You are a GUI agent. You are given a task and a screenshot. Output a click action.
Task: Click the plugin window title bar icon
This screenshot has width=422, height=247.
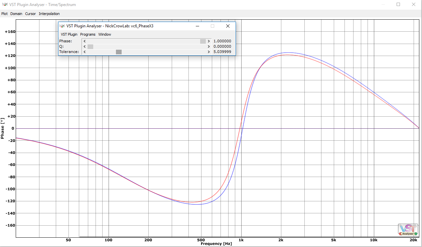[x=62, y=26]
